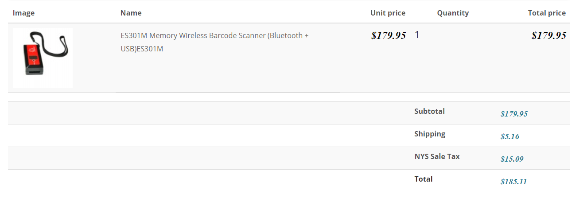Viewport: 583px width, 198px height.
Task: Click the Image column header
Action: (x=23, y=13)
